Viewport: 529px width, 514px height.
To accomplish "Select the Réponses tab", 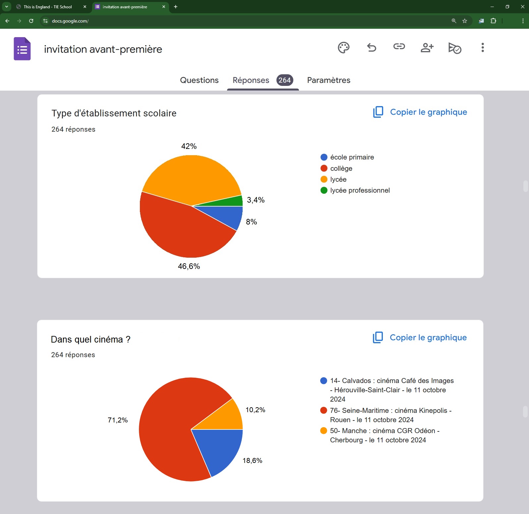I will (x=251, y=80).
